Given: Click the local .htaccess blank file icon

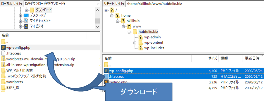Looking at the screenshot, I should pos(3,53).
